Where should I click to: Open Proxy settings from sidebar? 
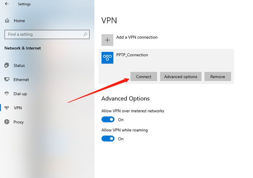[19, 122]
